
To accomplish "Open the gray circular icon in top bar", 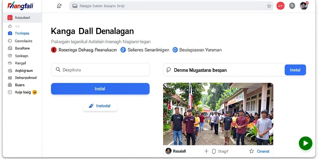I will tap(292, 6).
